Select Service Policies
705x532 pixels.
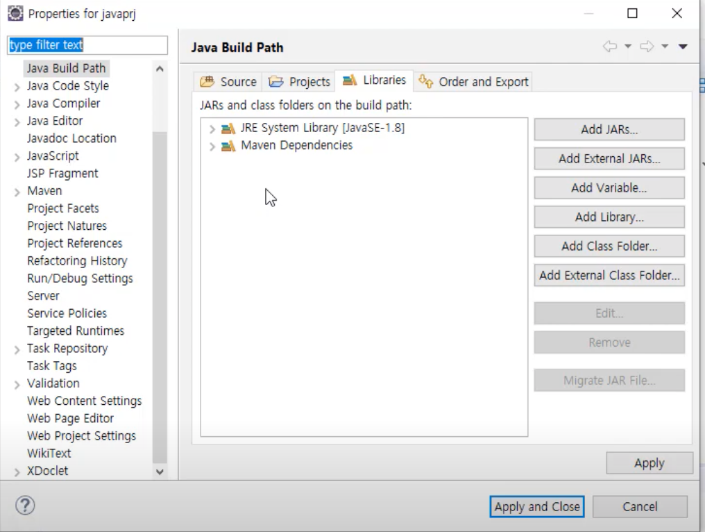(67, 313)
